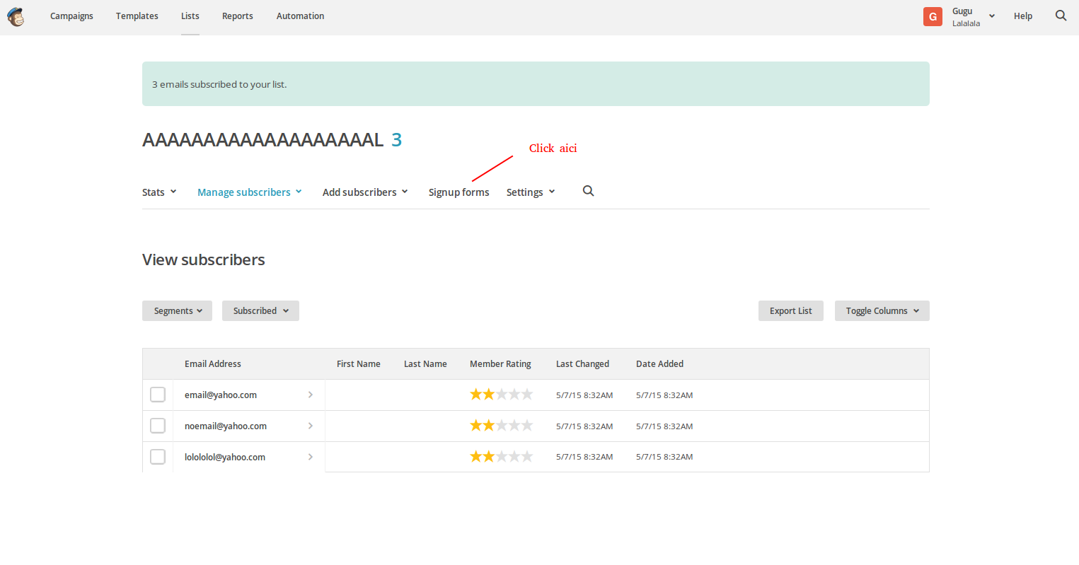This screenshot has width=1079, height=565.
Task: Click the orange G account avatar
Action: [933, 16]
